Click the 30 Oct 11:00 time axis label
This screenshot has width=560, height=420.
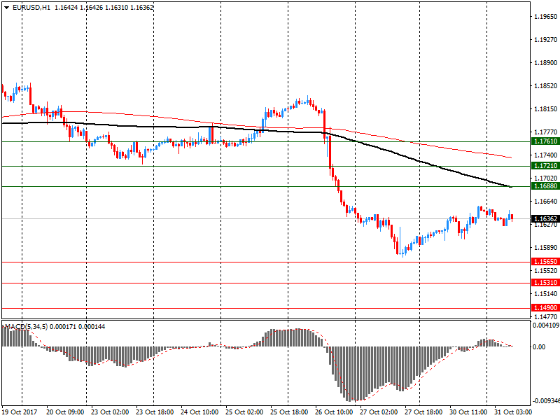(468, 412)
